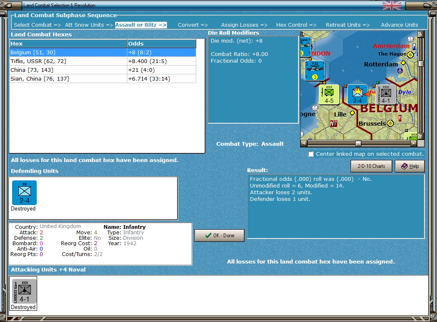Click Unmodified roll = 6 result line
Viewport: 437px width, 322px height.
(x=297, y=186)
